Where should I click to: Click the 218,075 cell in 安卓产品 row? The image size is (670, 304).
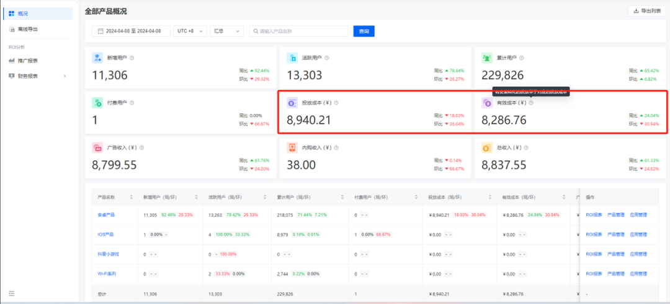pyautogui.click(x=285, y=215)
